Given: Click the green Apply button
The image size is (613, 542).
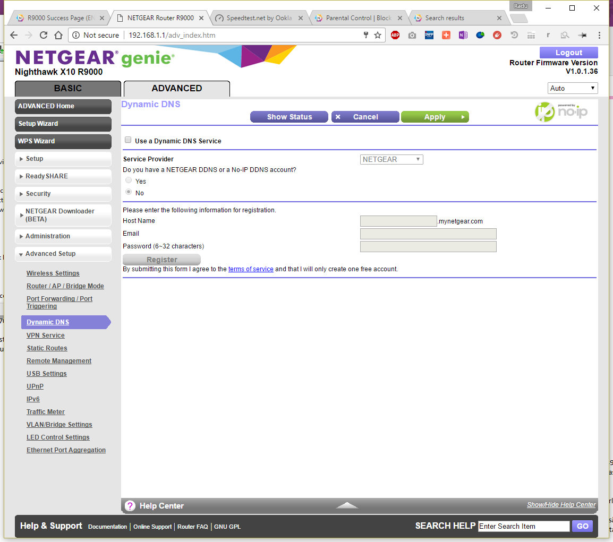Looking at the screenshot, I should click(x=435, y=117).
